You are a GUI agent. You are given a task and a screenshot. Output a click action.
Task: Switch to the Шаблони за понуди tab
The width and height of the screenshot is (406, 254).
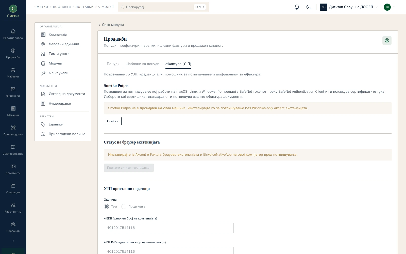coord(142,64)
